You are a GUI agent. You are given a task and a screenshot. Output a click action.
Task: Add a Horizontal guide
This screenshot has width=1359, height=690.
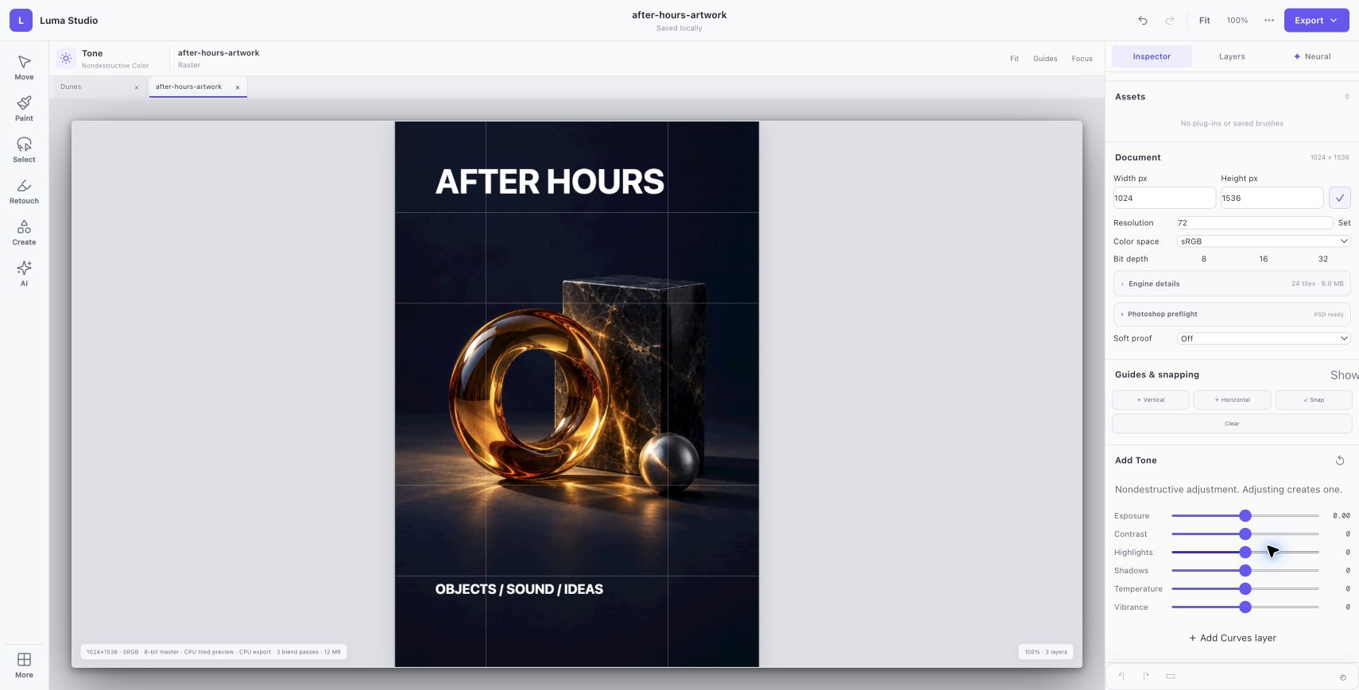point(1232,400)
